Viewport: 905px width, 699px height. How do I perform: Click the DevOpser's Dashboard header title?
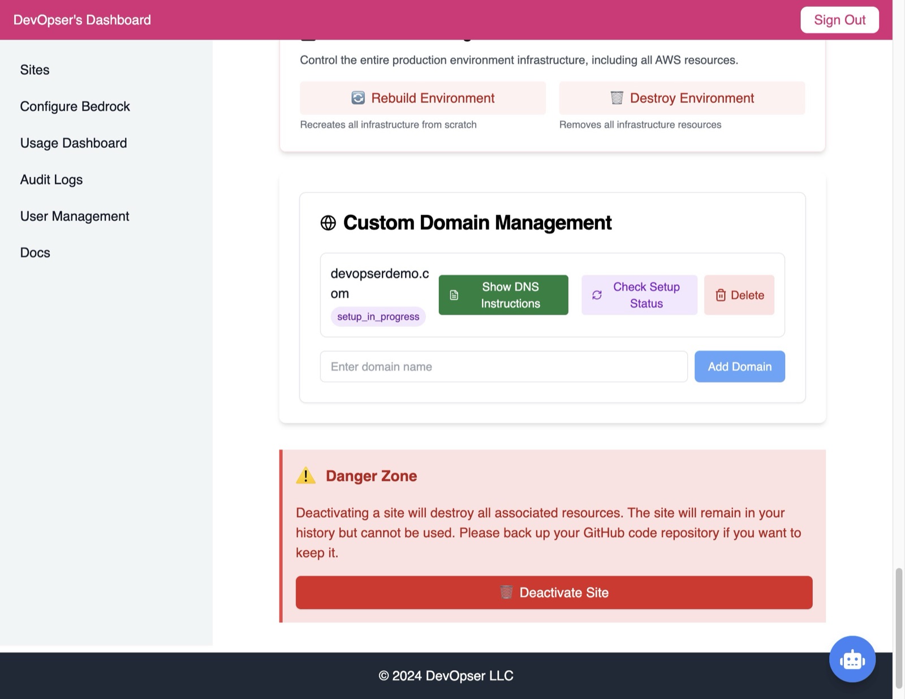(82, 20)
